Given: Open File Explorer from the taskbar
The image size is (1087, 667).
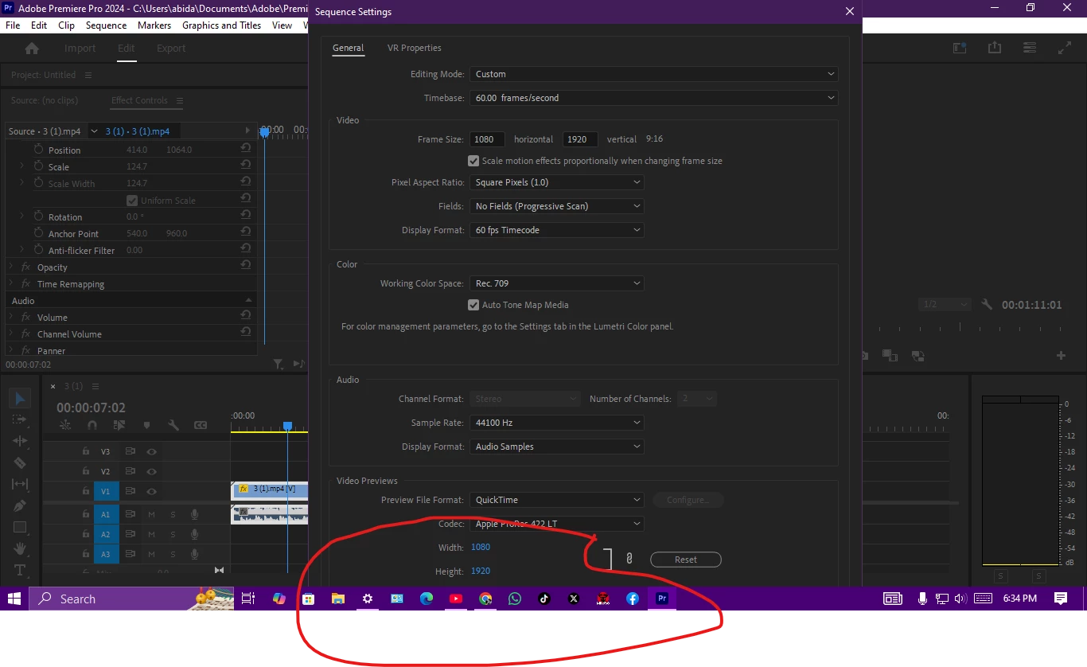Looking at the screenshot, I should [x=337, y=599].
